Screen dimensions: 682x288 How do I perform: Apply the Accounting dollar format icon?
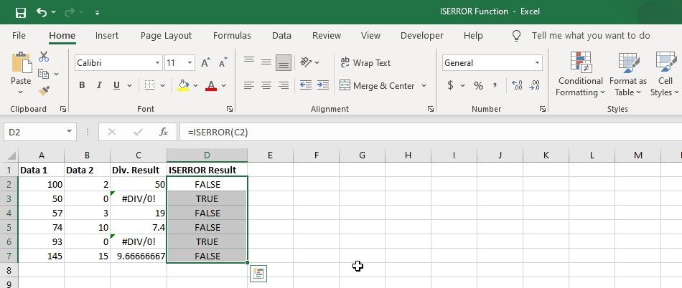[451, 85]
